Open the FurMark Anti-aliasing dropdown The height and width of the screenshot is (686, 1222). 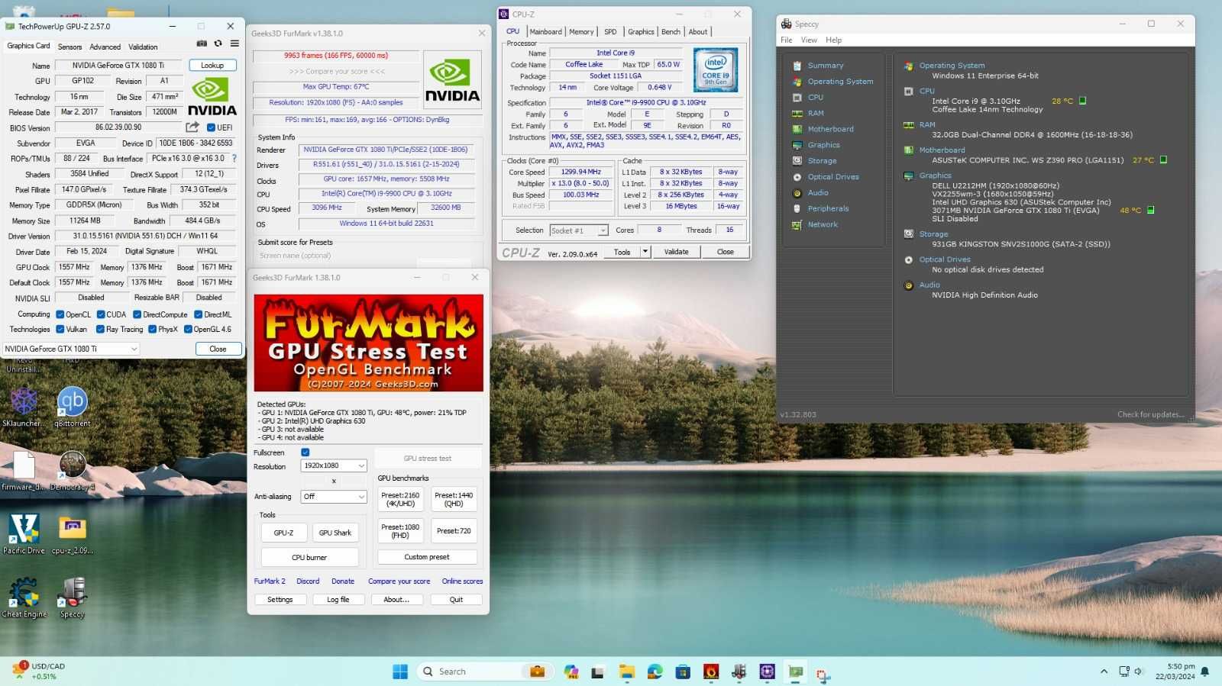pos(334,497)
